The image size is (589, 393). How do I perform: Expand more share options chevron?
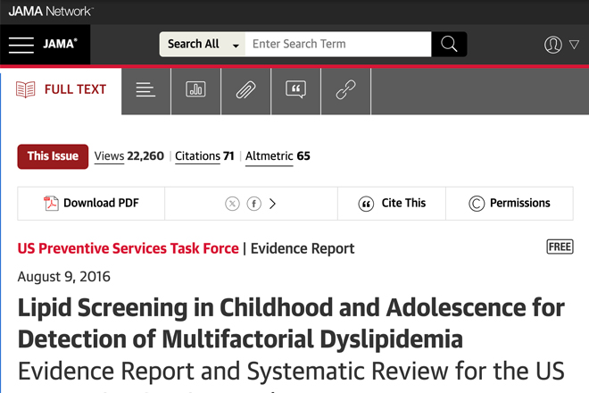pos(273,204)
